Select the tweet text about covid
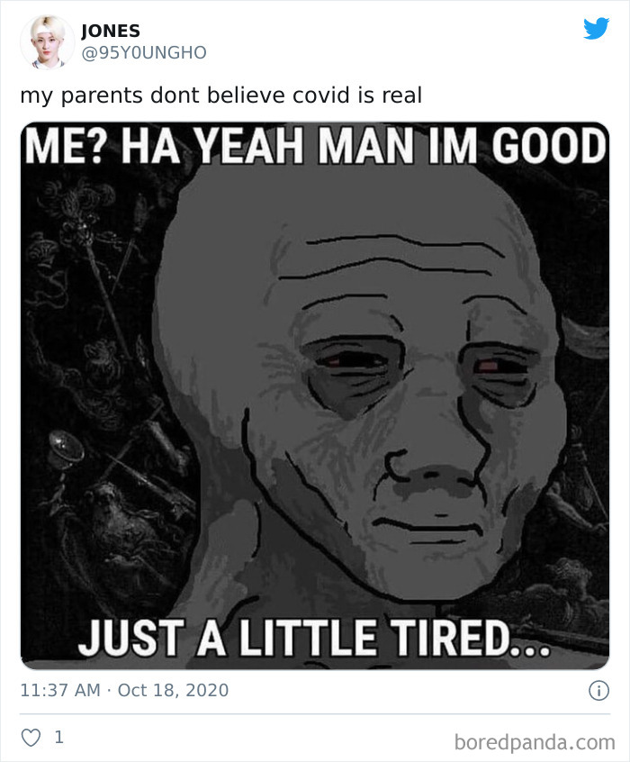The width and height of the screenshot is (630, 762). coord(221,95)
